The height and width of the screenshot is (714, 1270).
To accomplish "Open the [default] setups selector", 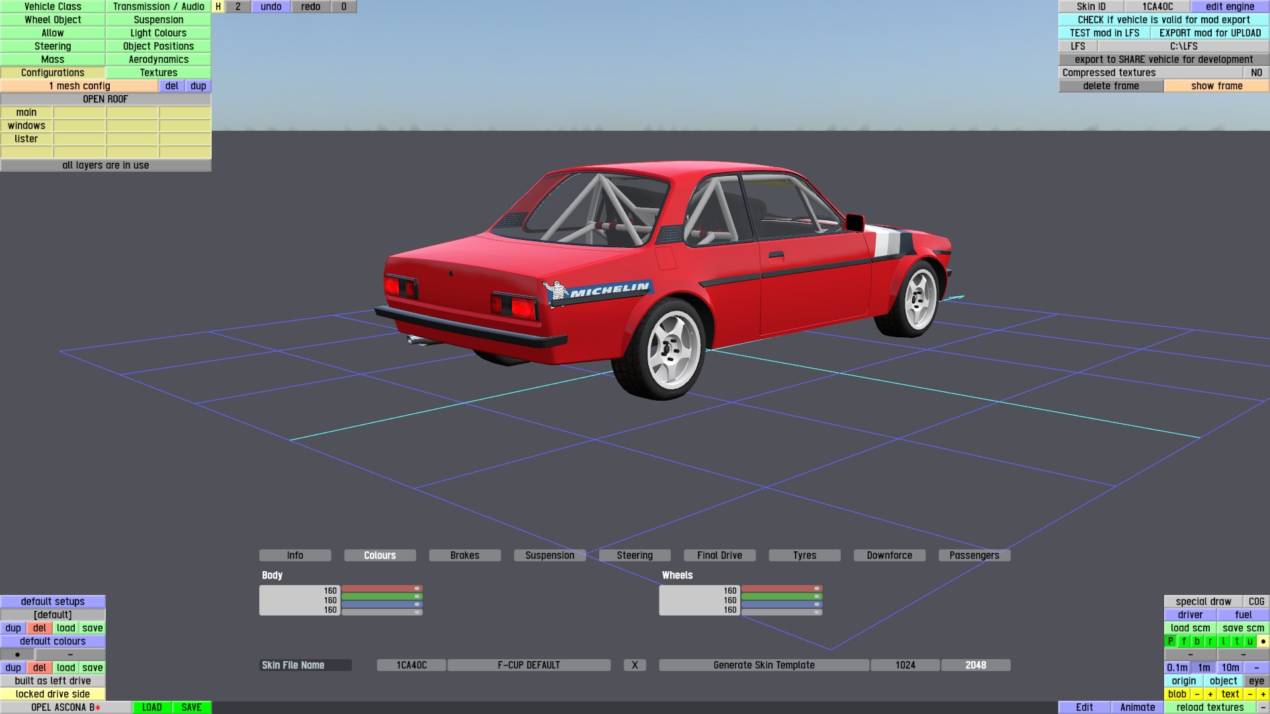I will (53, 615).
